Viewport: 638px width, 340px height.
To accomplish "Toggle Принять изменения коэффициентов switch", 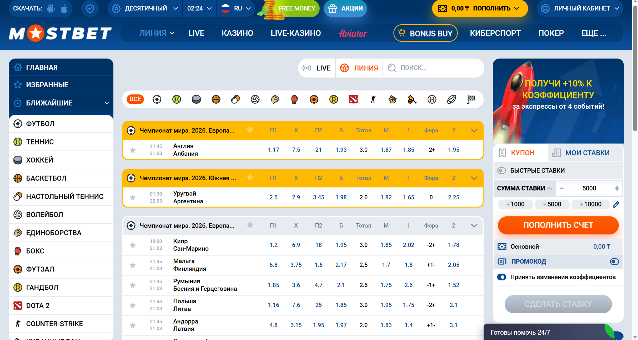I will pos(502,277).
